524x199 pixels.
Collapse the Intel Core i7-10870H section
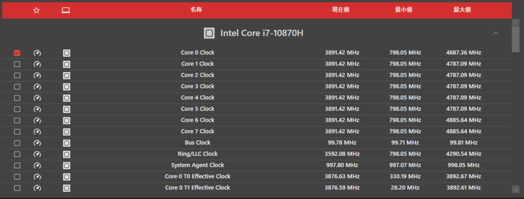coord(495,33)
